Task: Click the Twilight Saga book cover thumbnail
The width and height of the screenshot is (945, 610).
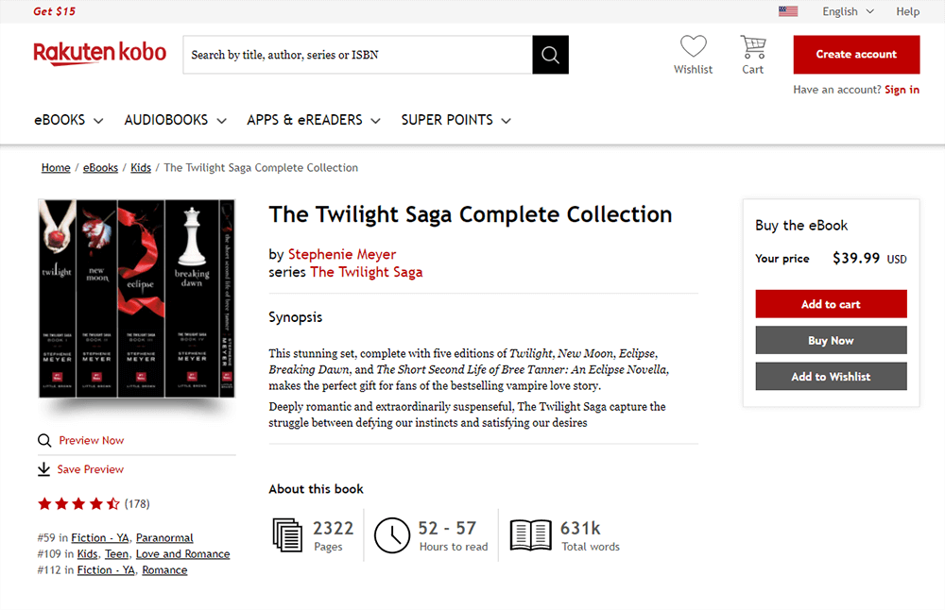Action: click(136, 299)
